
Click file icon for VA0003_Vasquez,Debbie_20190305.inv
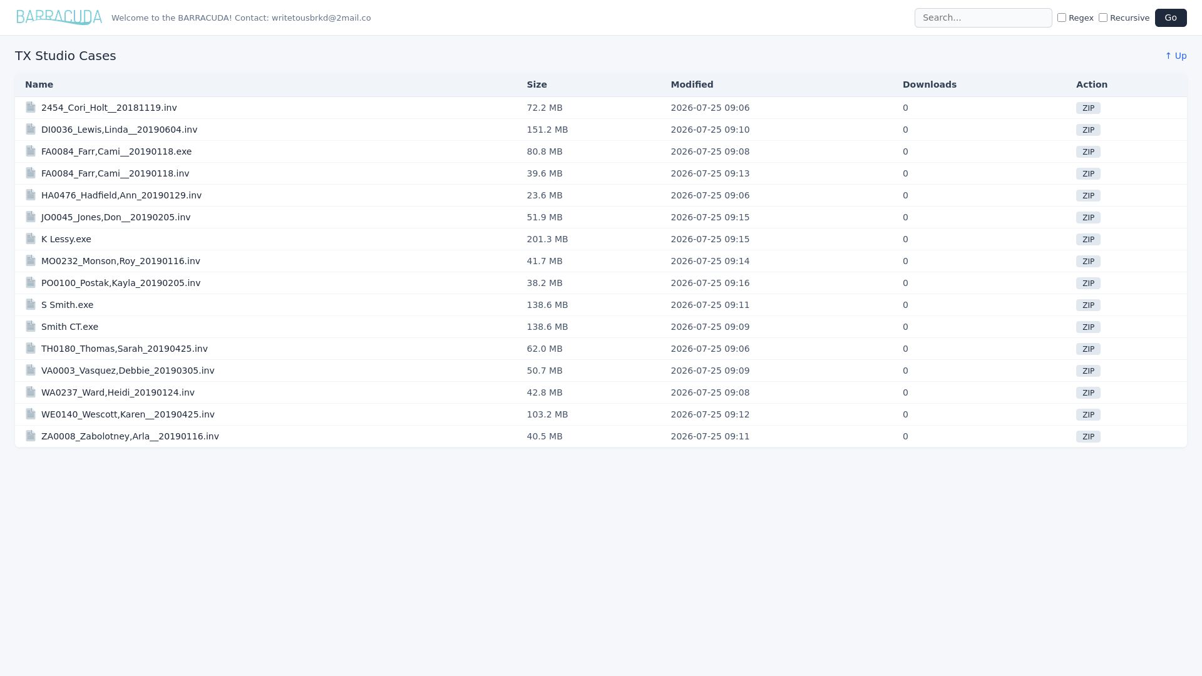(x=31, y=370)
